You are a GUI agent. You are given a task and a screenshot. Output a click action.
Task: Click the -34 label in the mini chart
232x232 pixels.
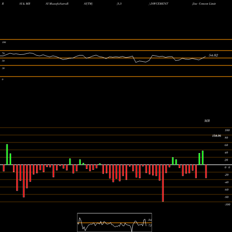(x=150, y=220)
